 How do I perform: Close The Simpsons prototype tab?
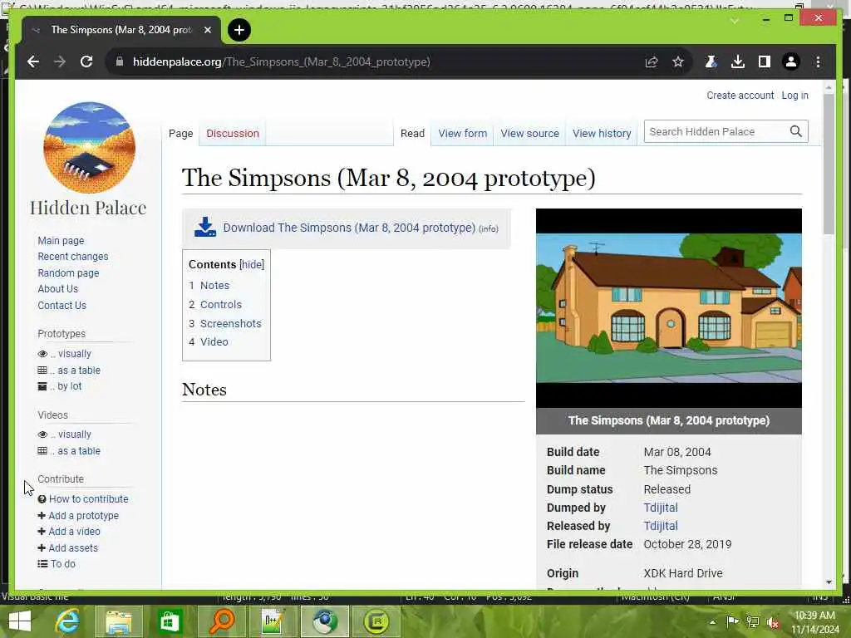click(207, 30)
